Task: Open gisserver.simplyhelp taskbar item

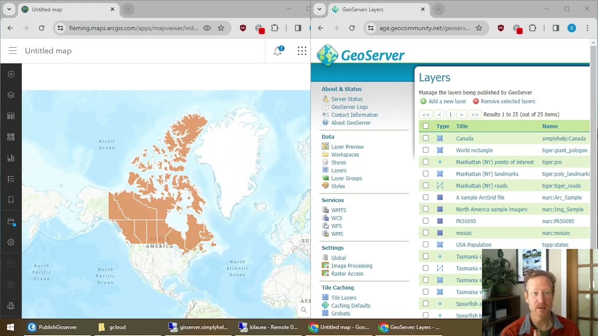Action: pyautogui.click(x=199, y=327)
